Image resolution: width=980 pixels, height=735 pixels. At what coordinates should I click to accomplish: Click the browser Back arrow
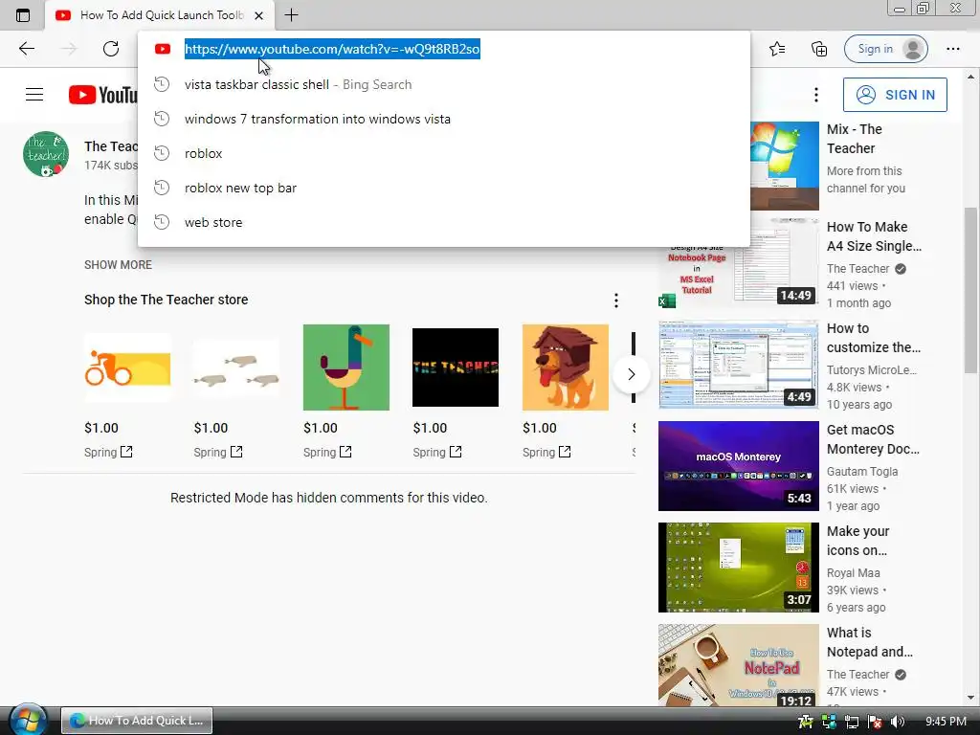tap(26, 49)
